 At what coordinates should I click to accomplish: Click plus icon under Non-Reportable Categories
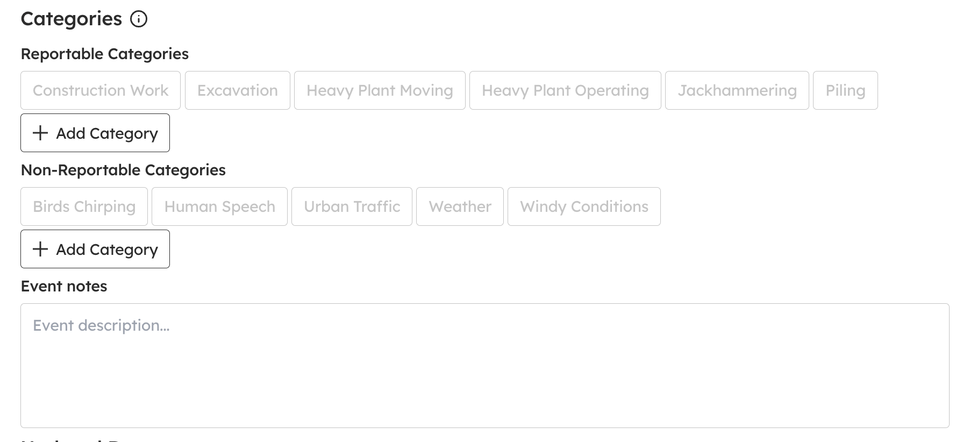pos(40,249)
